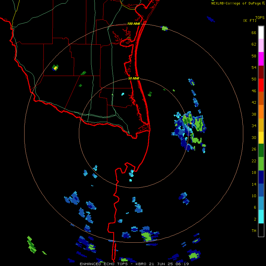Click the white swatch at top of legend
Screen dimensions: 266x266
pyautogui.click(x=261, y=33)
